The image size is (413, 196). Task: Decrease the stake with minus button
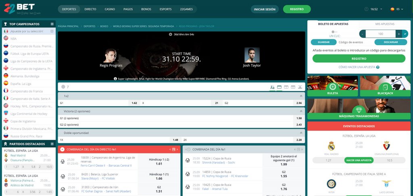(x=363, y=34)
